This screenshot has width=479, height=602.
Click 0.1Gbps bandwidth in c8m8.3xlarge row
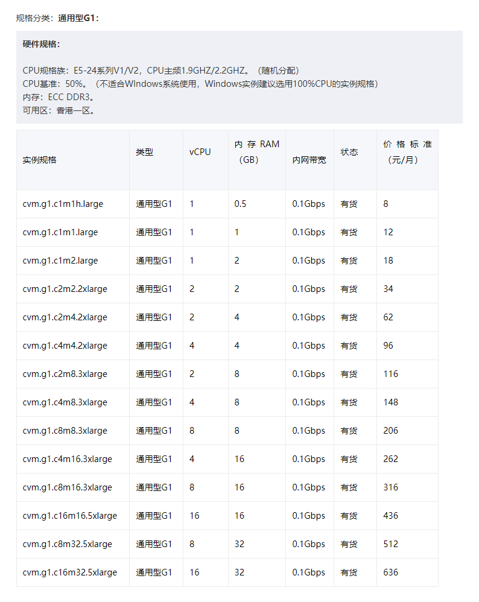click(309, 431)
